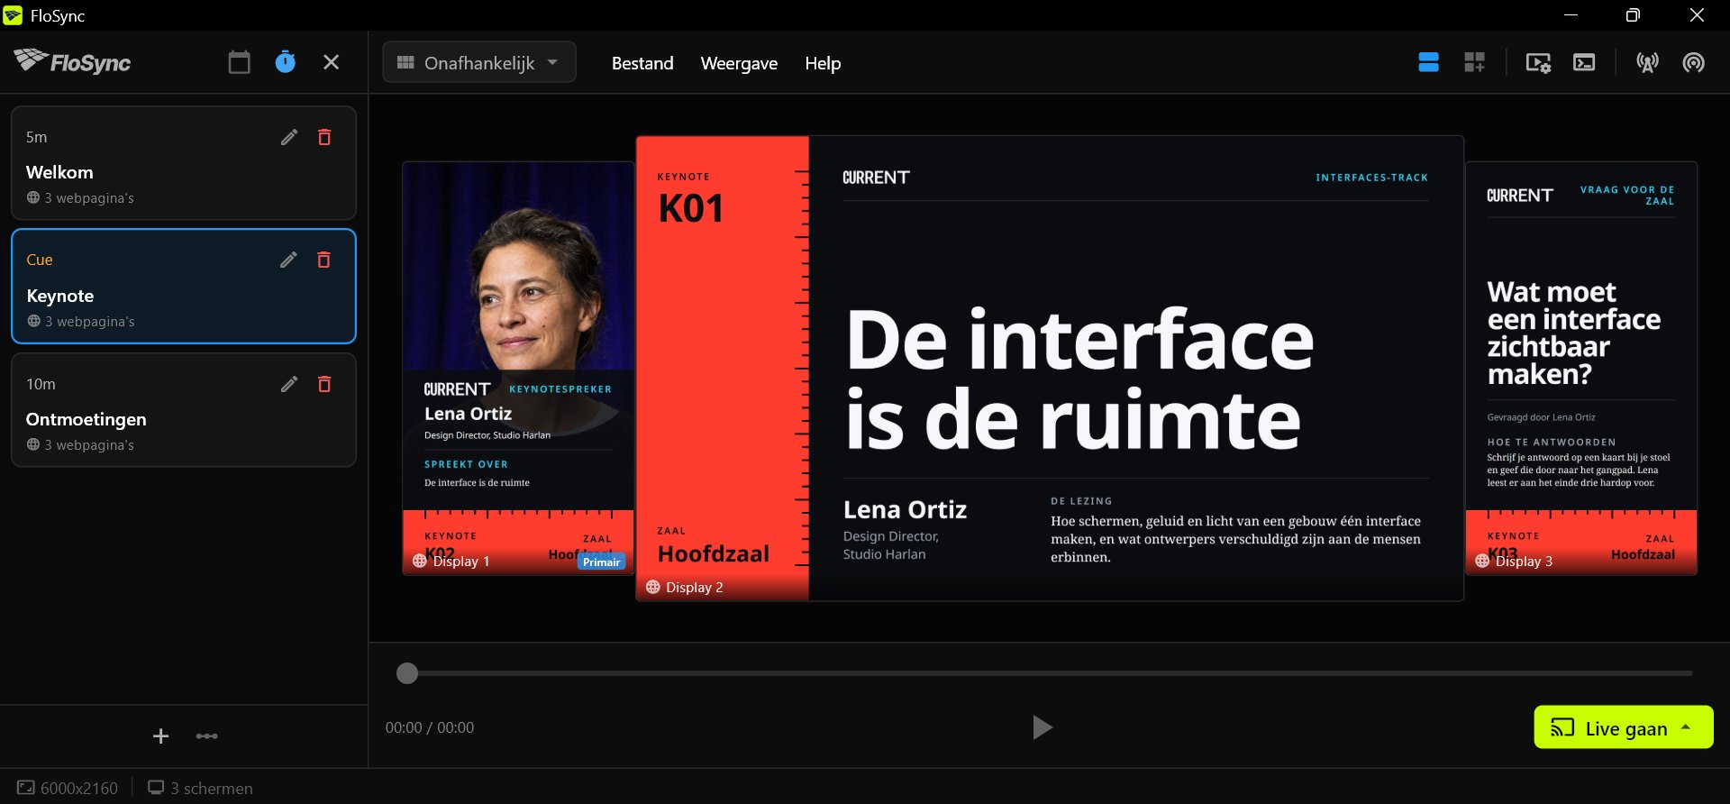Screen dimensions: 1730x804
Task: Open the three-dot options icon in sidebar footer
Action: coord(207,736)
